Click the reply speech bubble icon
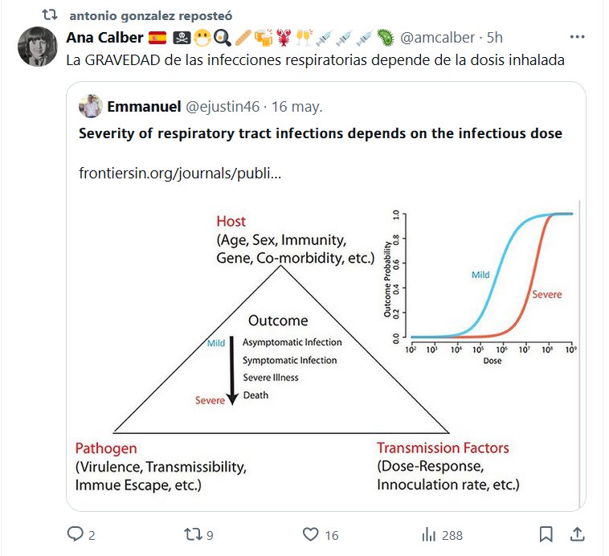Image resolution: width=609 pixels, height=556 pixels. [76, 534]
